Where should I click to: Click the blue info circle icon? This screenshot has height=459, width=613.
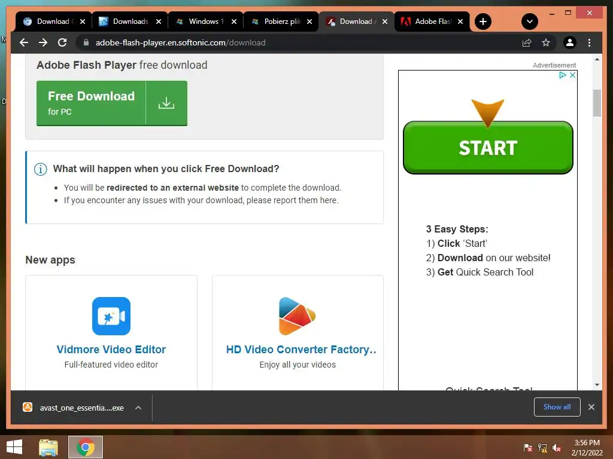[x=41, y=169]
